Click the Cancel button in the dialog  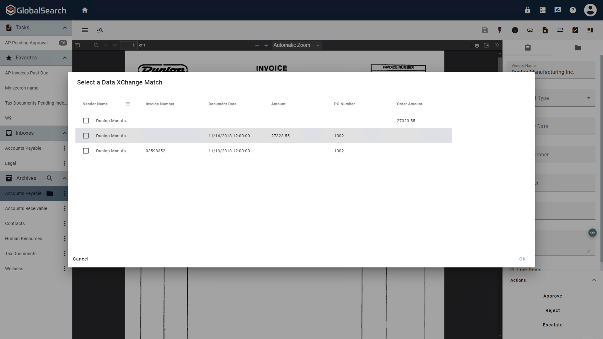click(80, 259)
